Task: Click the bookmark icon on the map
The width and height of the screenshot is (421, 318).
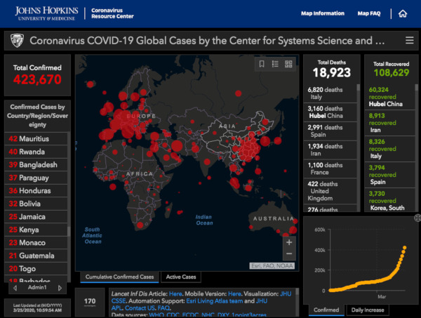Action: pyautogui.click(x=262, y=64)
